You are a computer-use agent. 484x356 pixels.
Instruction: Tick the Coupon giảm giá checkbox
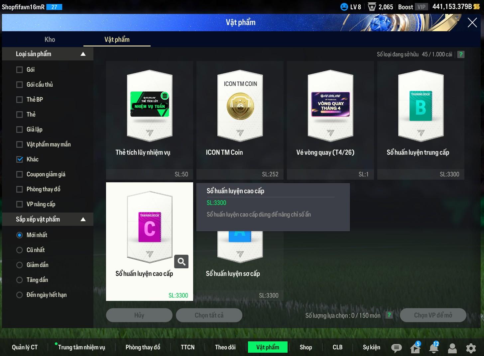coord(20,174)
